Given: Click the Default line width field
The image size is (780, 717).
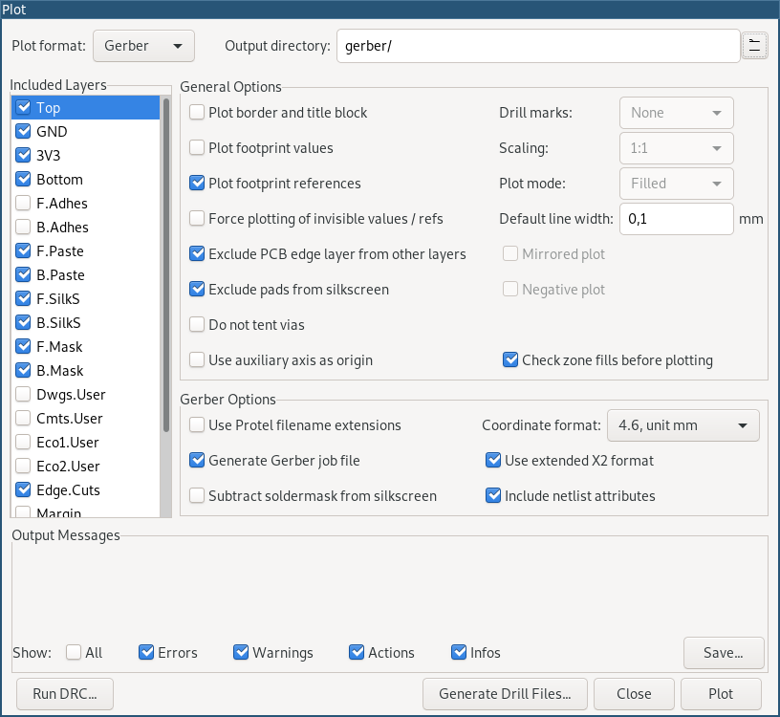Looking at the screenshot, I should 676,219.
